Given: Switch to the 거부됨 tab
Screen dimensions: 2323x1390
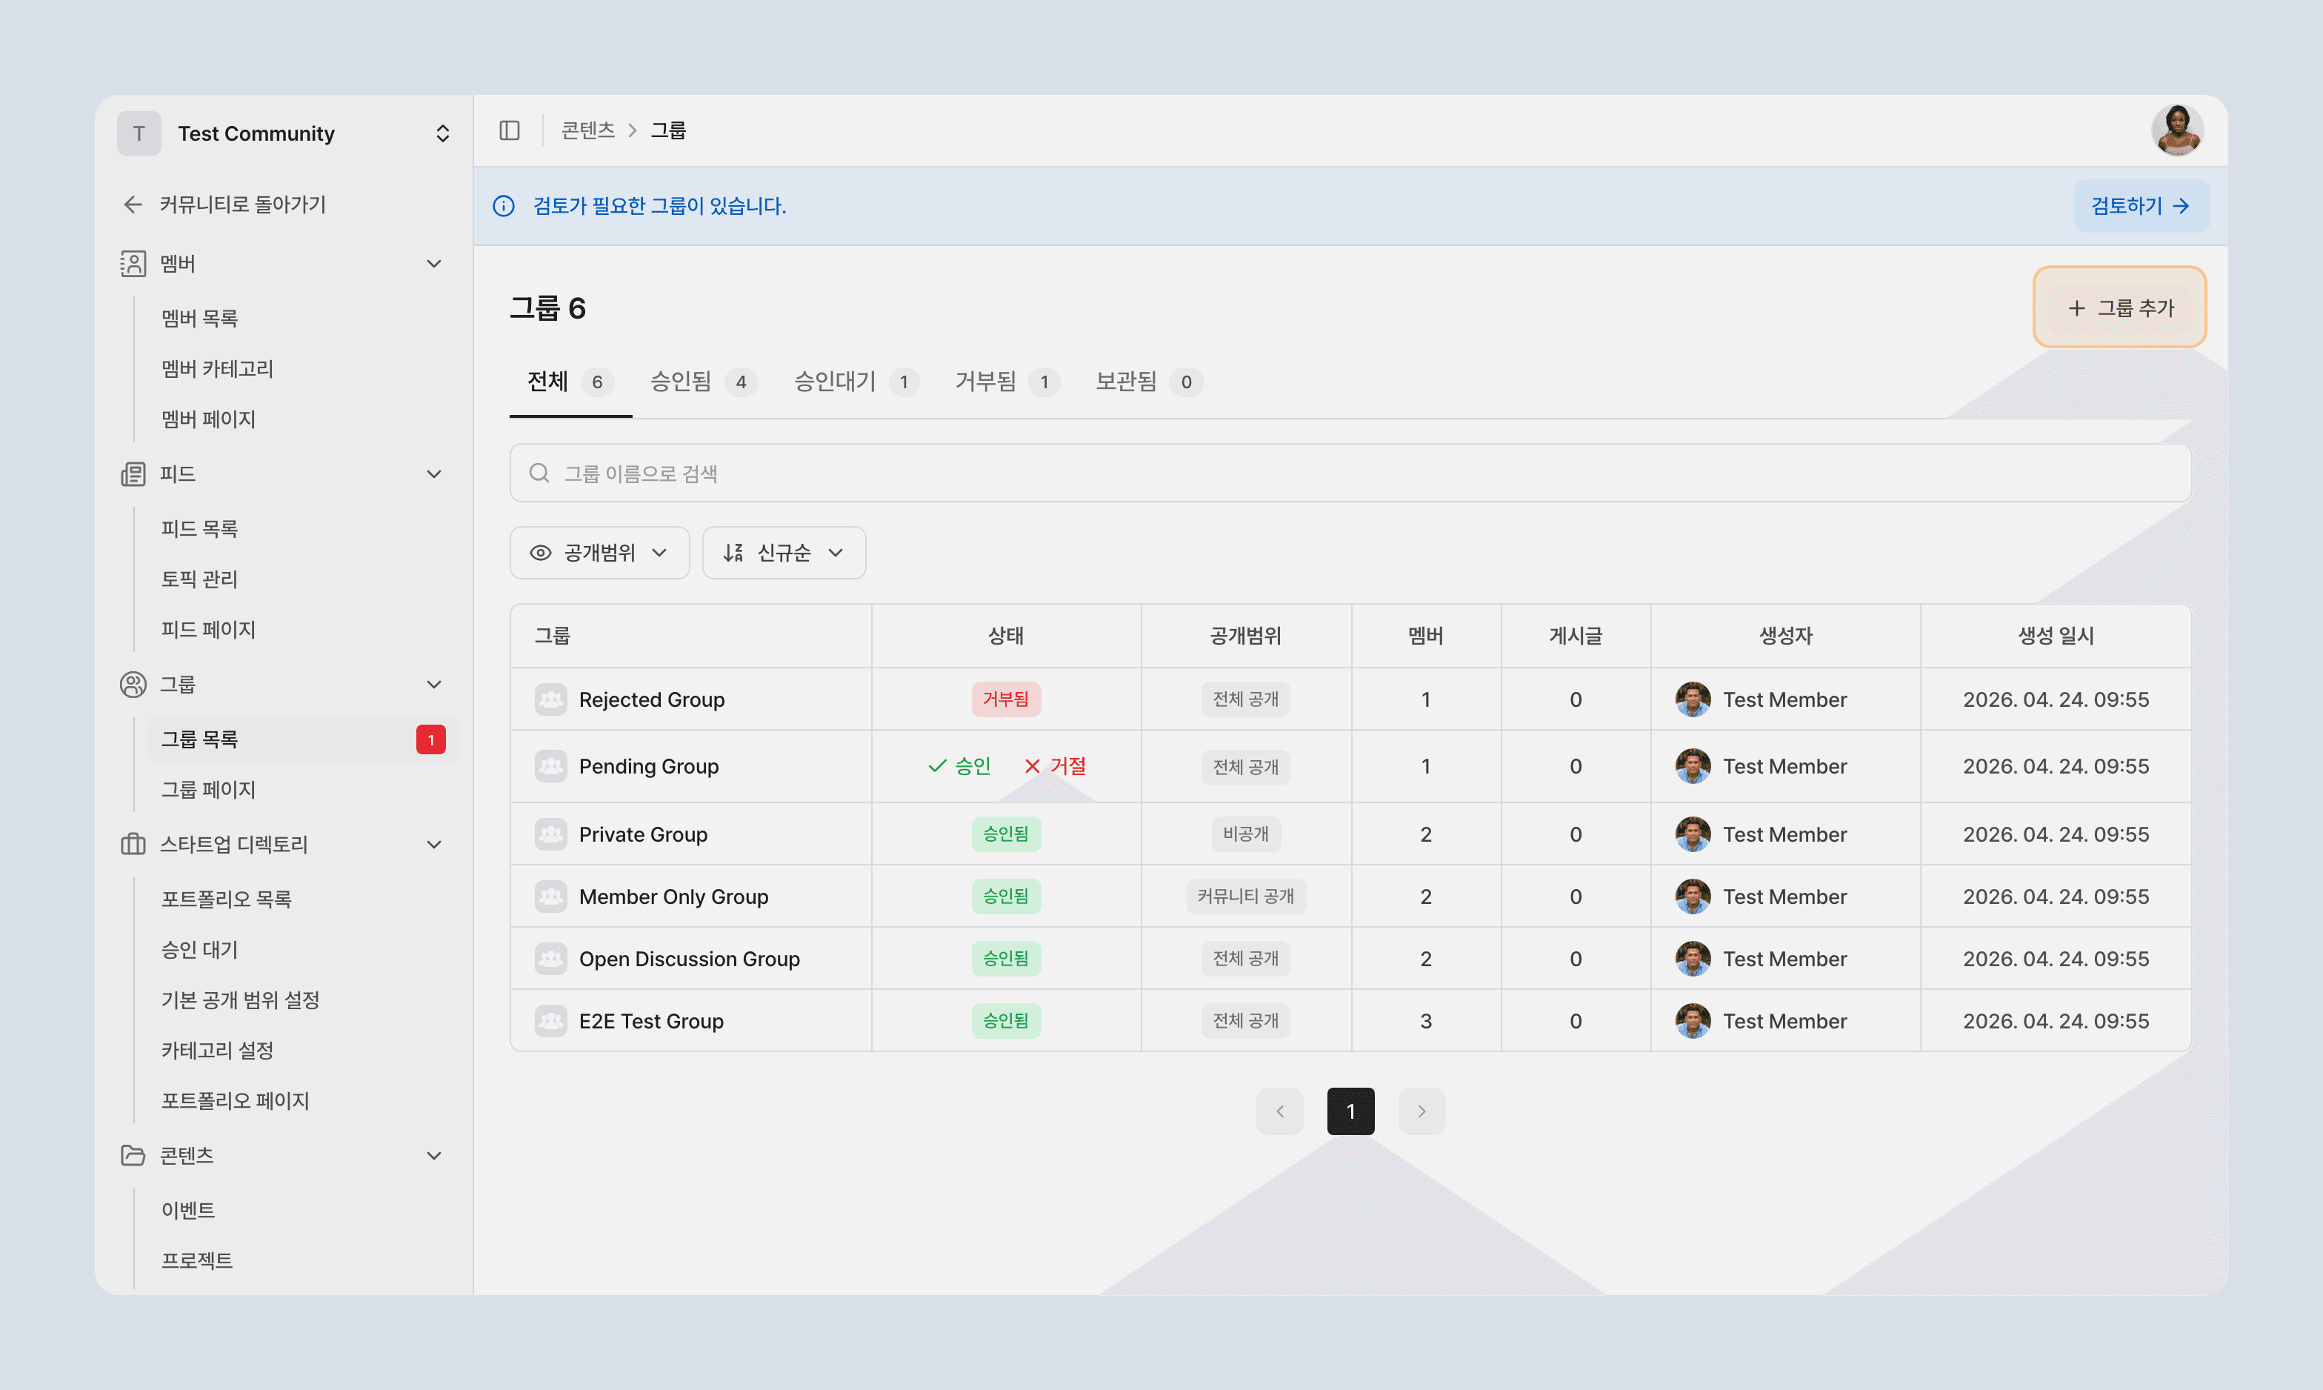Looking at the screenshot, I should (1007, 382).
